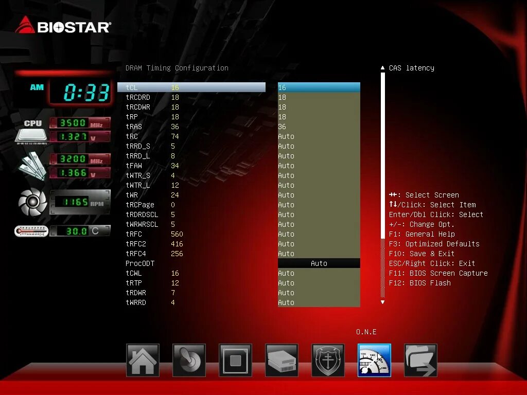Open the Save & Exit folder icon

[421, 361]
